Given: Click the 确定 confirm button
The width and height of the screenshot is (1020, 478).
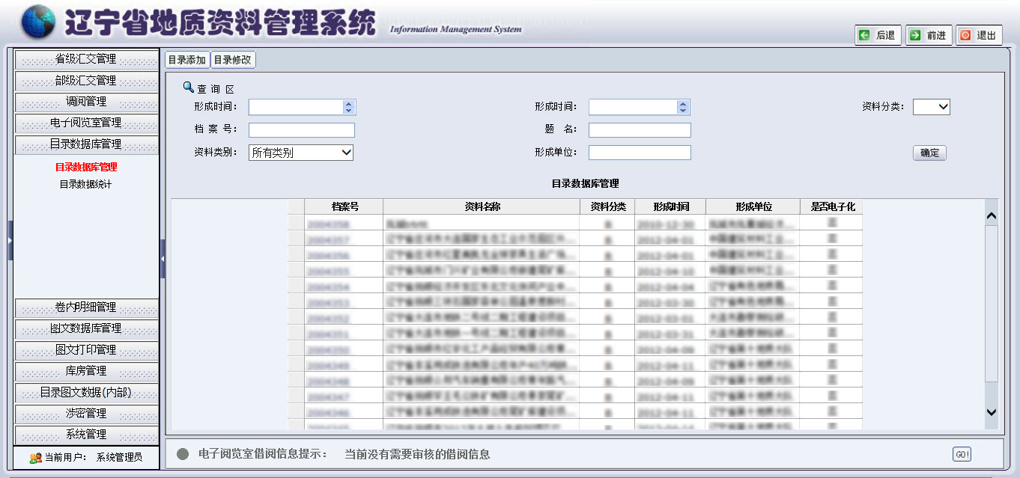Looking at the screenshot, I should (929, 153).
